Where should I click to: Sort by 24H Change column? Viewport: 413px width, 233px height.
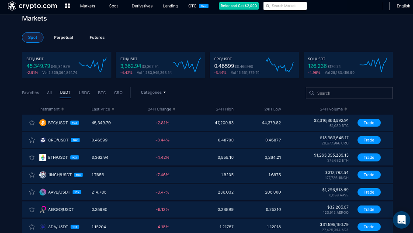(161, 109)
